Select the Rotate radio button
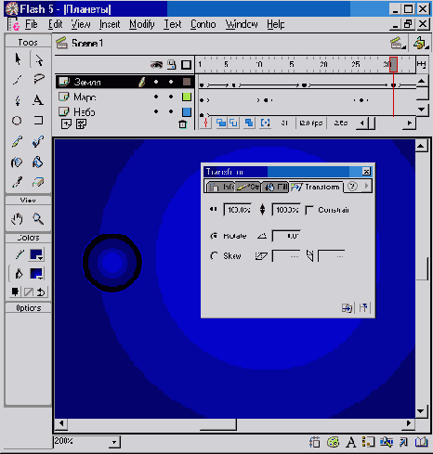Image resolution: width=433 pixels, height=454 pixels. pos(214,236)
